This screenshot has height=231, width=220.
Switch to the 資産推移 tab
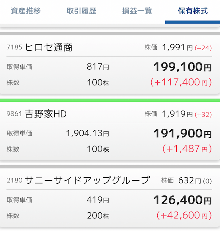coord(26,11)
